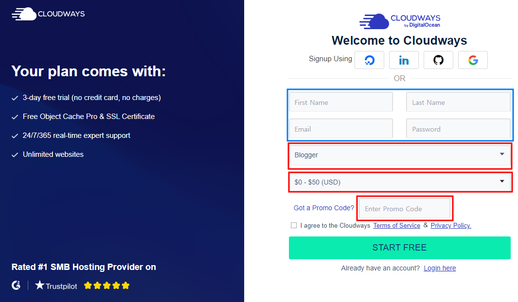The width and height of the screenshot is (518, 302).
Task: Click the Cloudways logo in left panel
Action: (48, 14)
